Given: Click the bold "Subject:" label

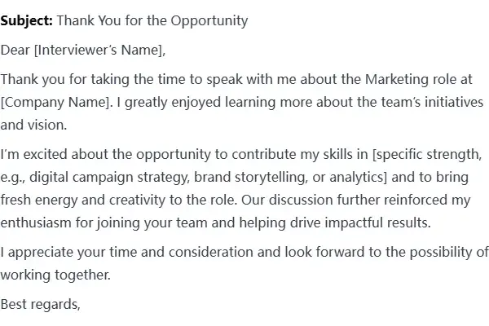Looking at the screenshot, I should point(27,20).
